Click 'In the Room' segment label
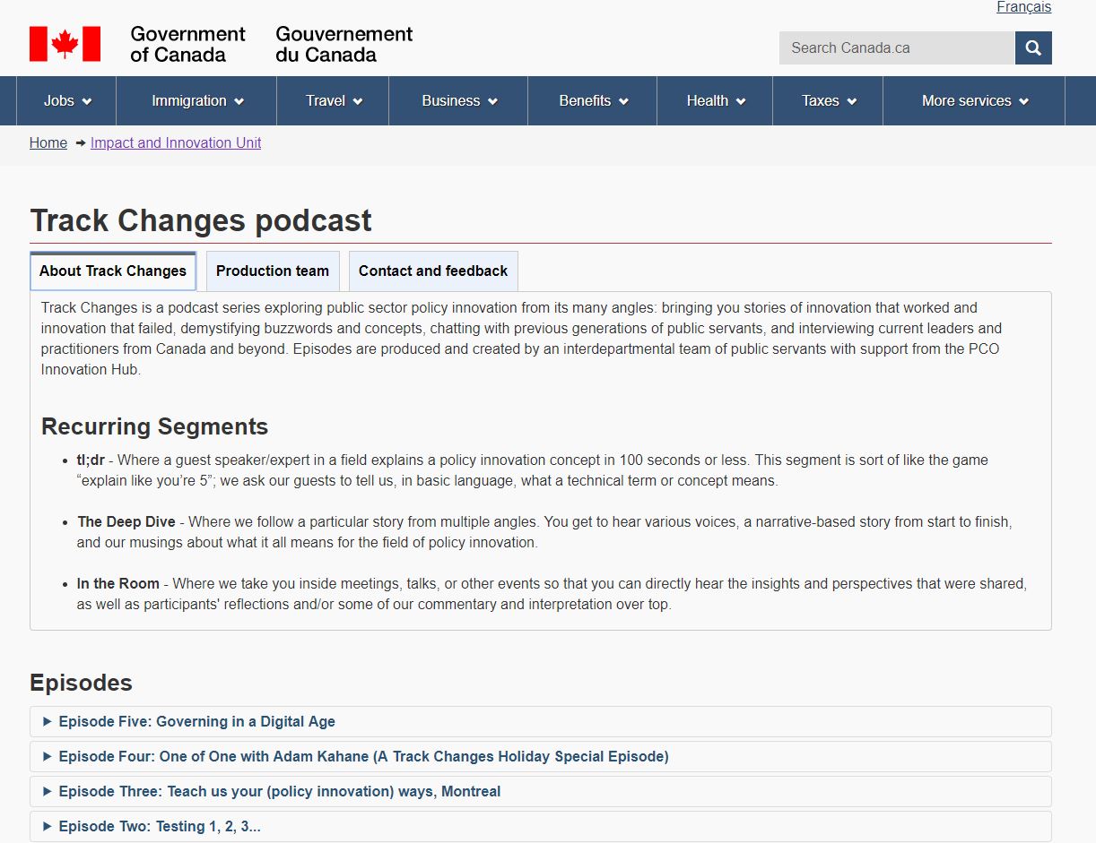The image size is (1096, 843). (x=118, y=584)
